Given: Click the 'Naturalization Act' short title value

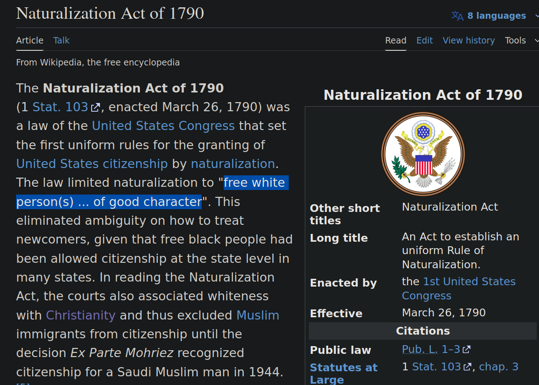Looking at the screenshot, I should [x=450, y=207].
